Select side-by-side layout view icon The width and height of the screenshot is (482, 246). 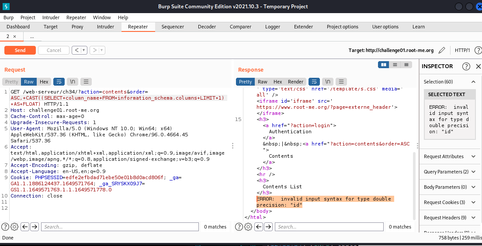384,65
